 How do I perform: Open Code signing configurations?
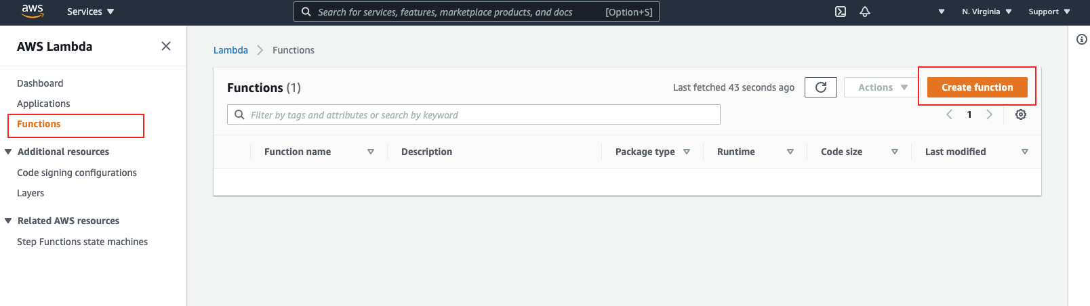(77, 173)
